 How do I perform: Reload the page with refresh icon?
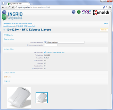(9, 7)
